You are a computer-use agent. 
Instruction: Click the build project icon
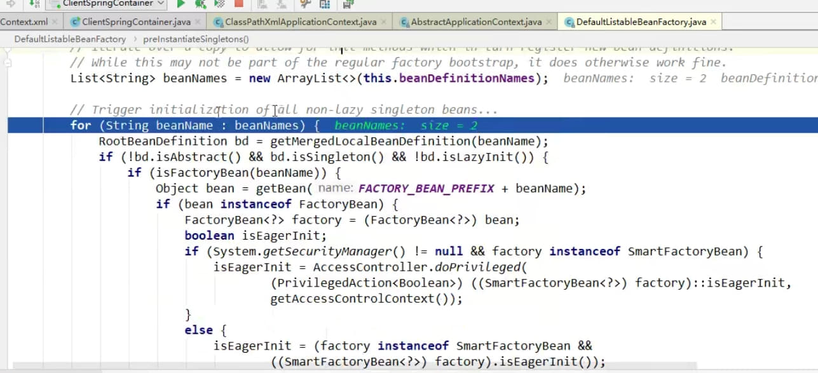[34, 4]
